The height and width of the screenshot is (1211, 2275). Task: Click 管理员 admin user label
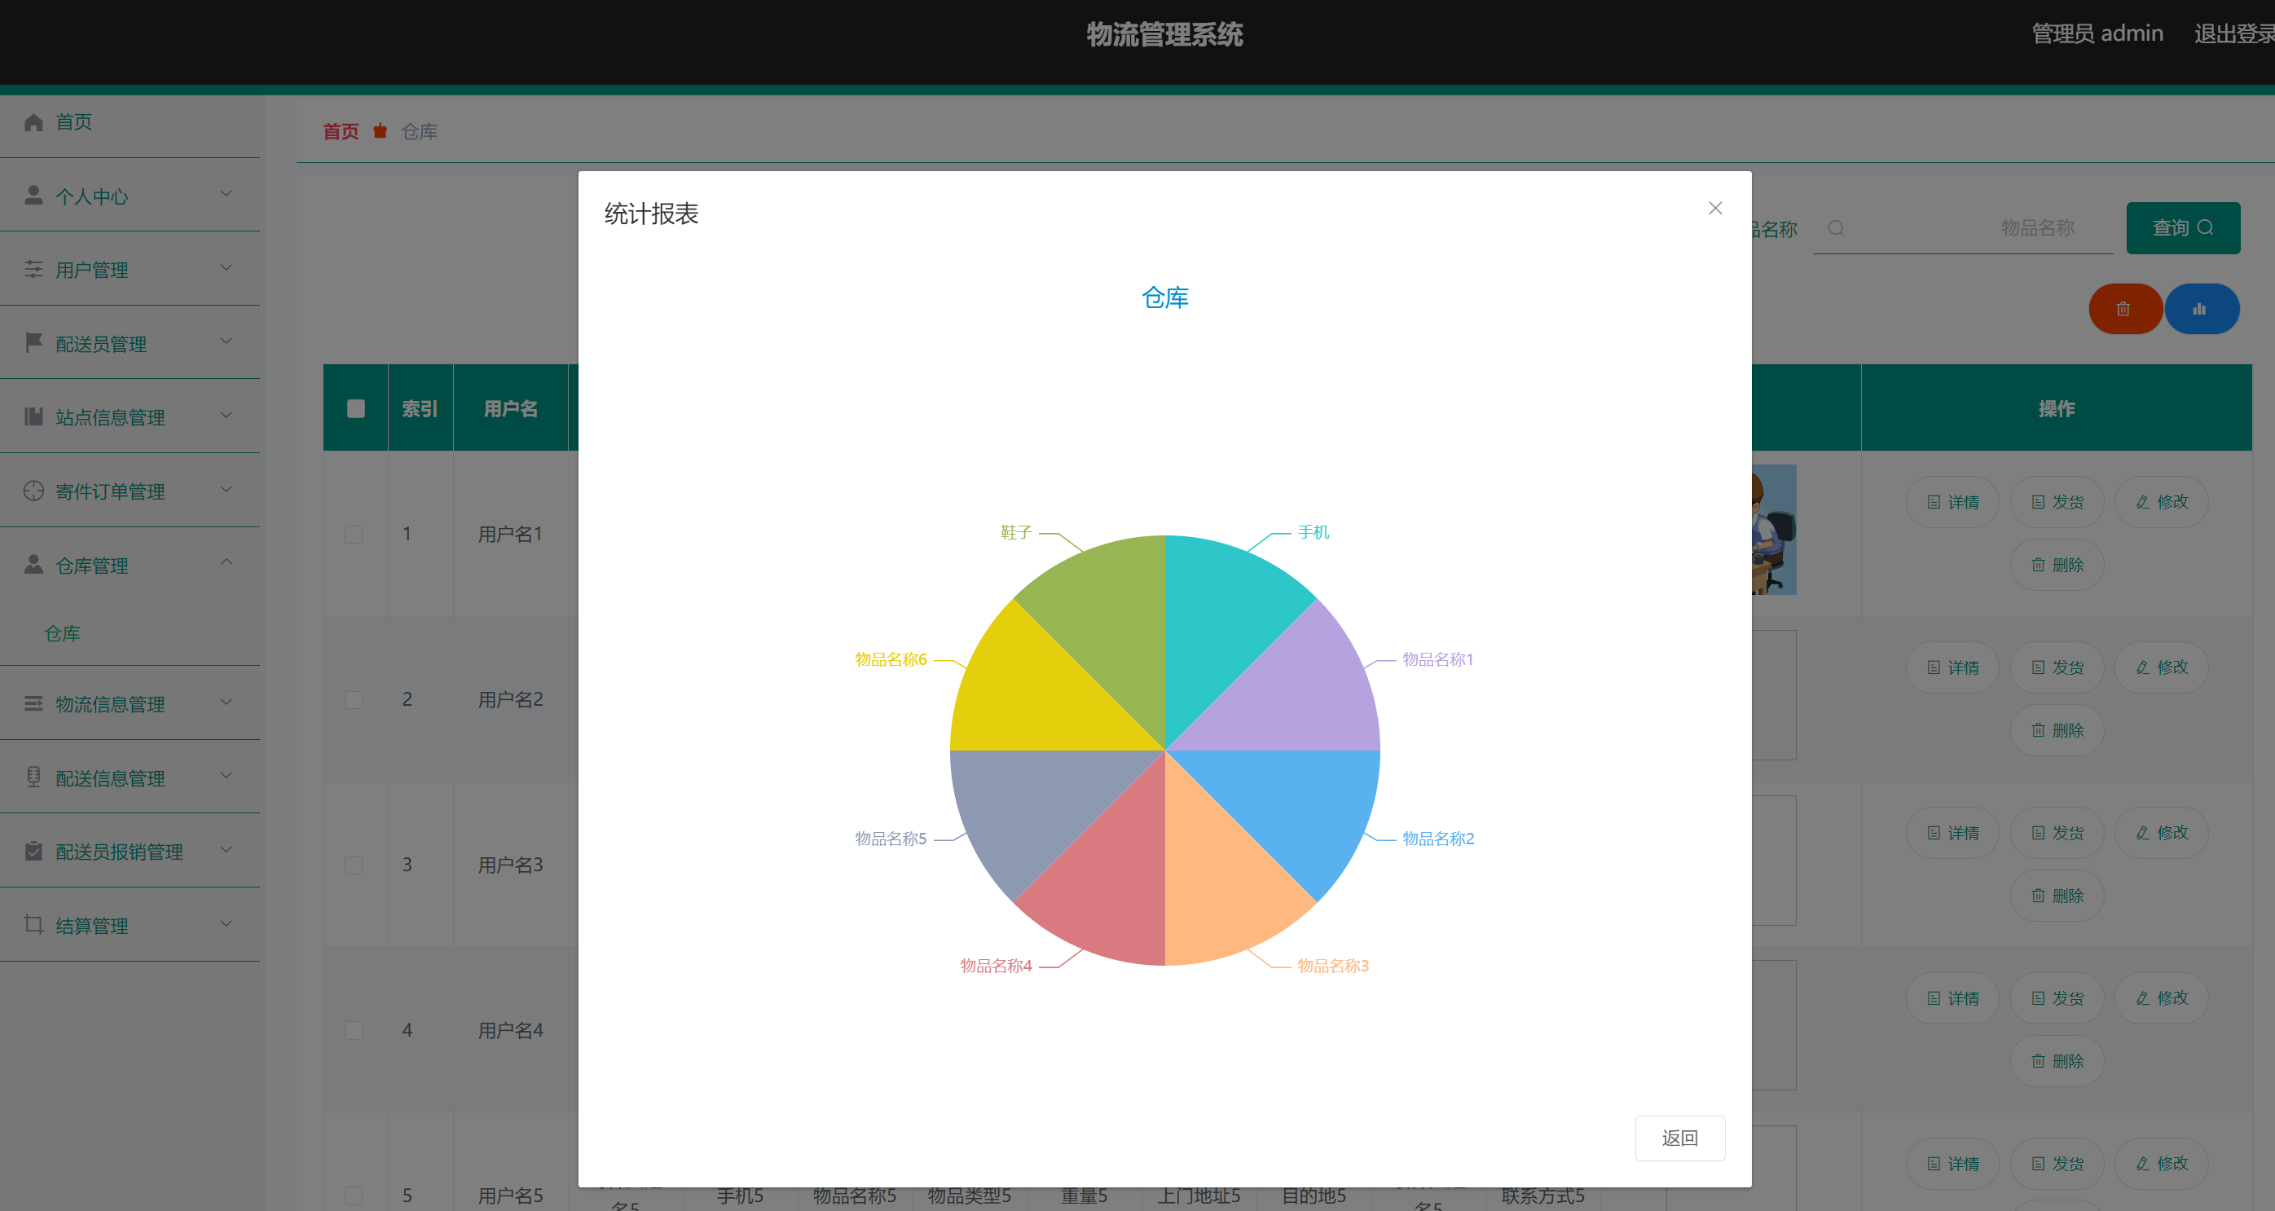click(2097, 33)
